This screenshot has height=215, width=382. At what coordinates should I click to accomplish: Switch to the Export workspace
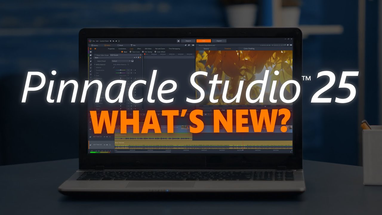219,41
